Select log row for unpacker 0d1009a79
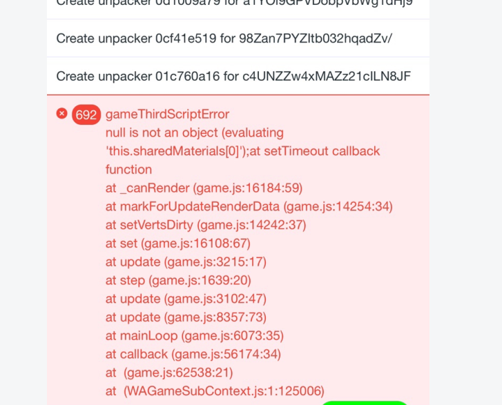The image size is (502, 405). tap(238, 6)
